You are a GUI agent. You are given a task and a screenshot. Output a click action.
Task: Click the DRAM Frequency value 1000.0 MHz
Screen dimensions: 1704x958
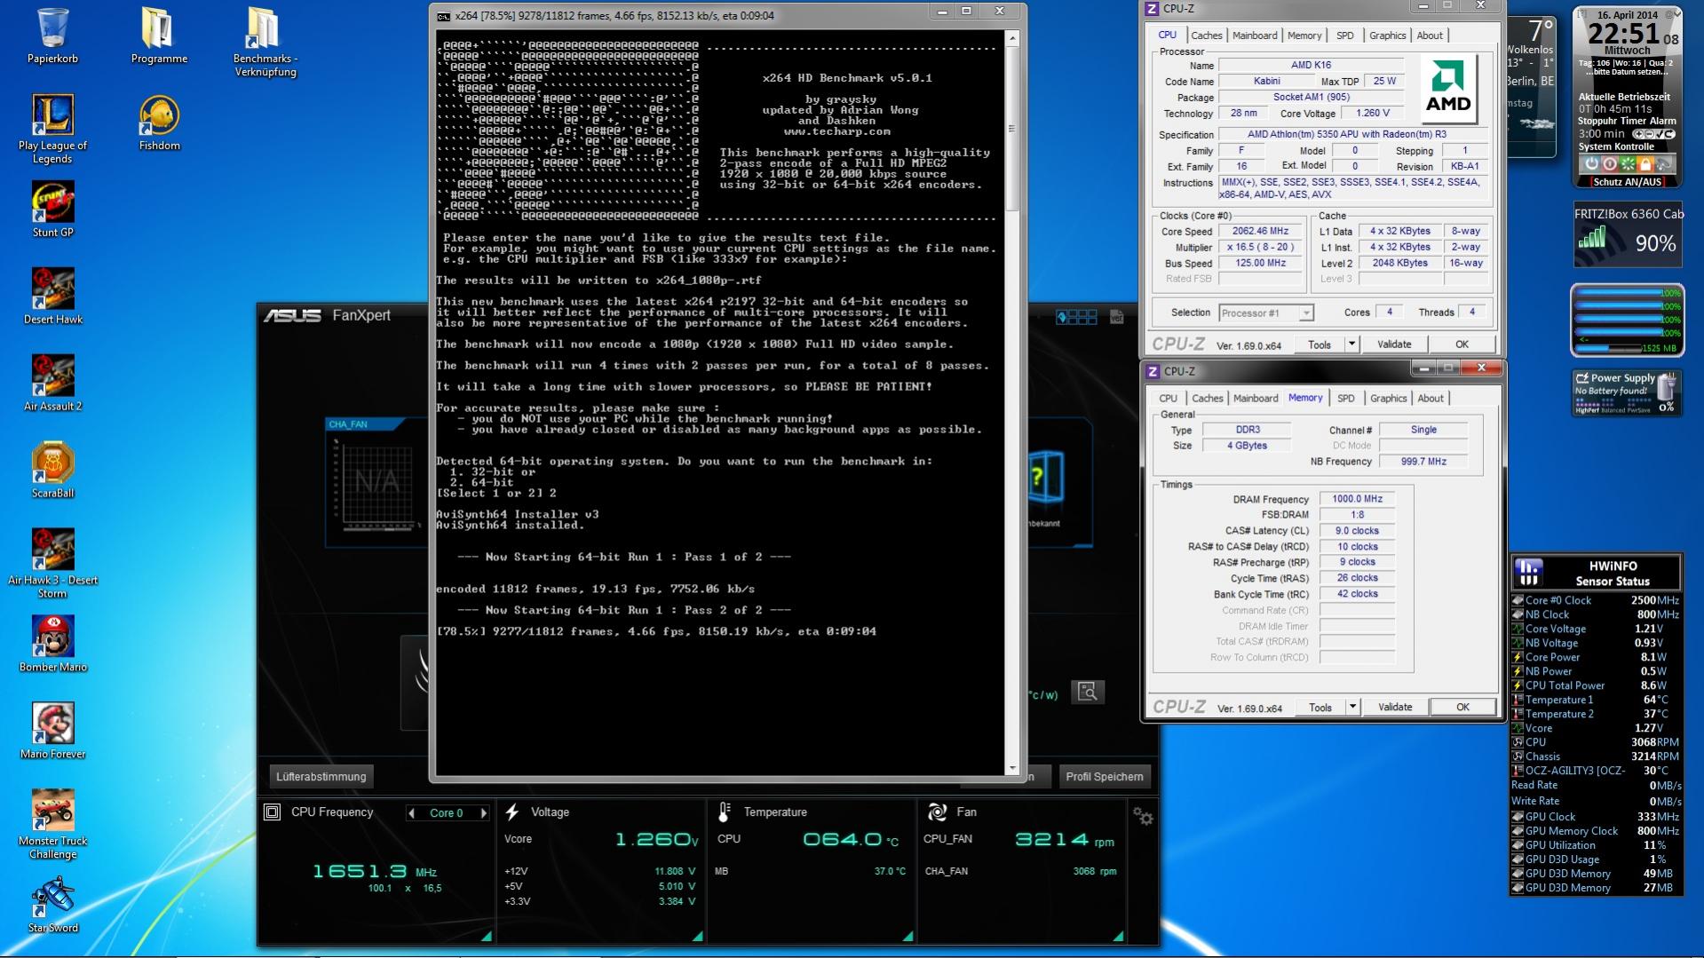1357,499
